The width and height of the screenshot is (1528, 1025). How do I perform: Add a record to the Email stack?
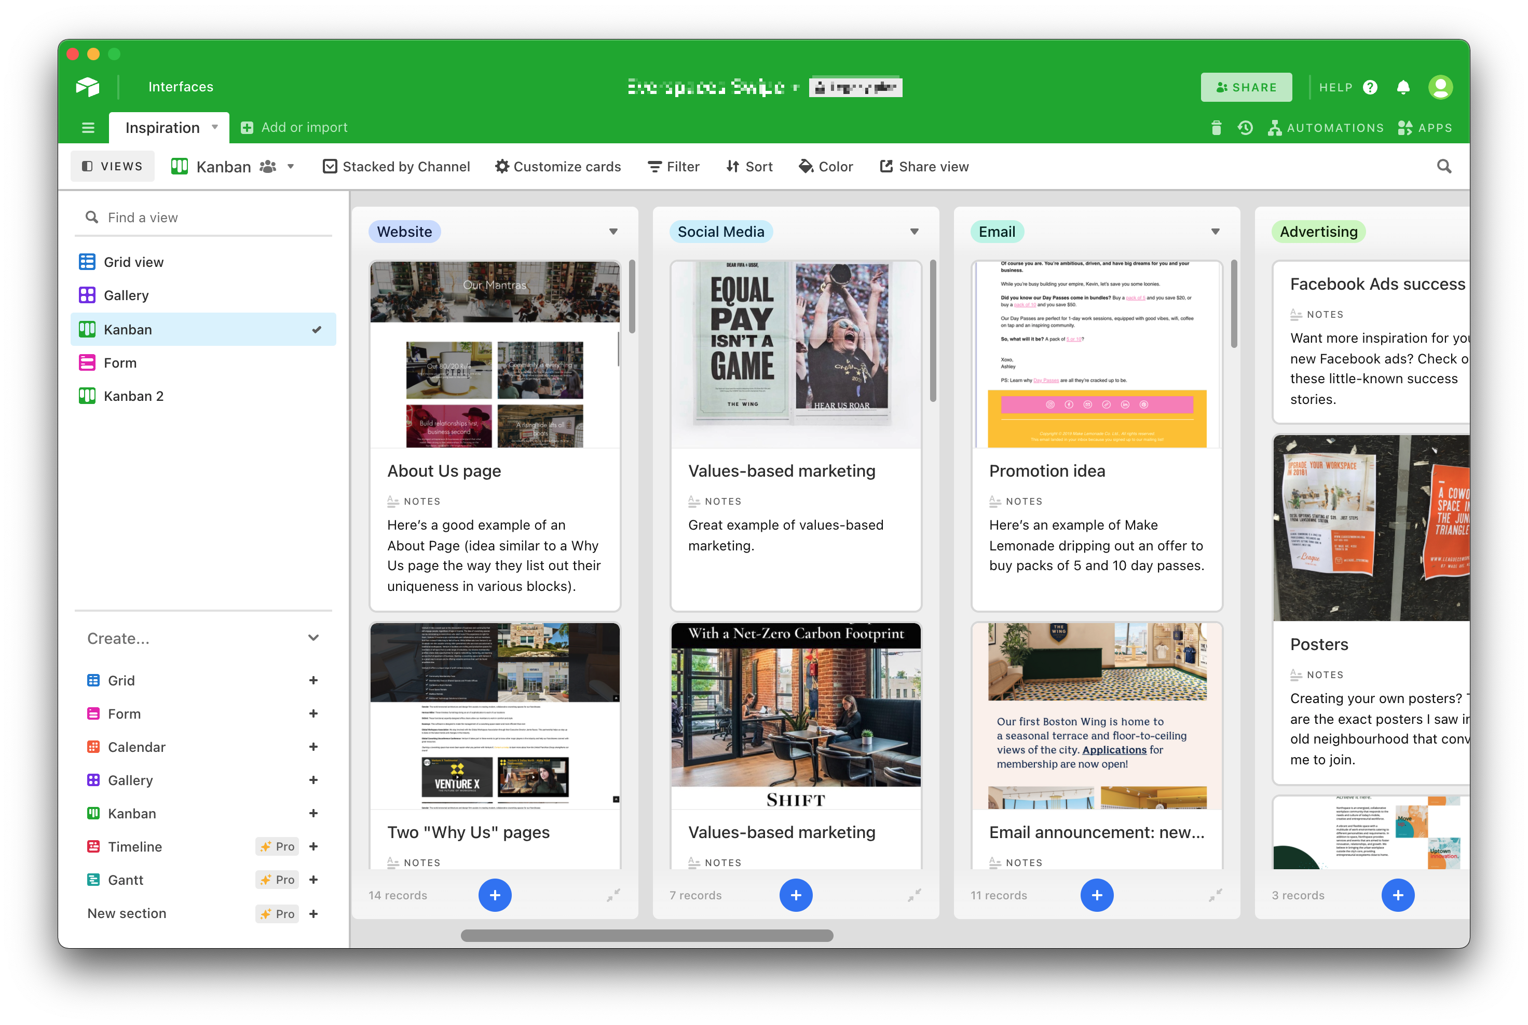pyautogui.click(x=1096, y=895)
